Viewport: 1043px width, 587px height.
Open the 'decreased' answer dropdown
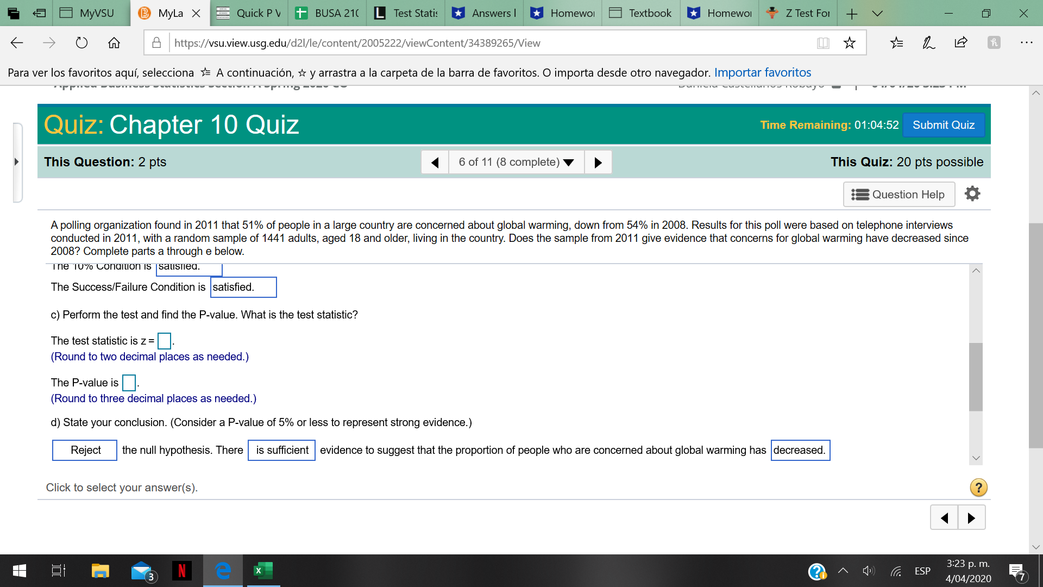[800, 450]
